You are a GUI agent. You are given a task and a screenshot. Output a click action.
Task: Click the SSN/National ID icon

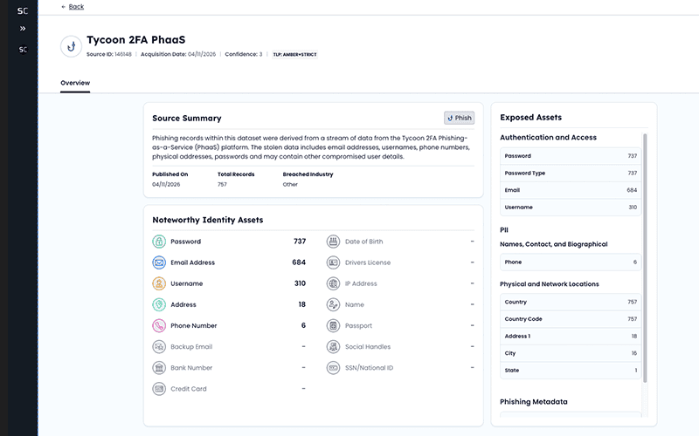[334, 368]
